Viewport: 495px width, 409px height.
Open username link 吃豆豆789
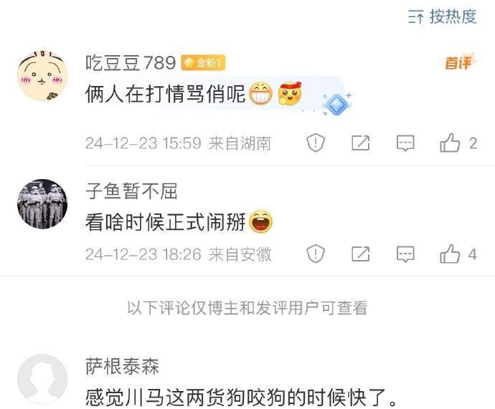point(131,62)
